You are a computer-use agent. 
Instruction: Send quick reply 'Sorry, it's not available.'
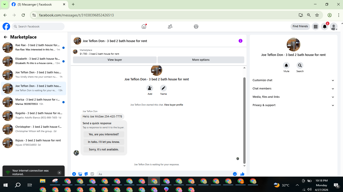104,149
